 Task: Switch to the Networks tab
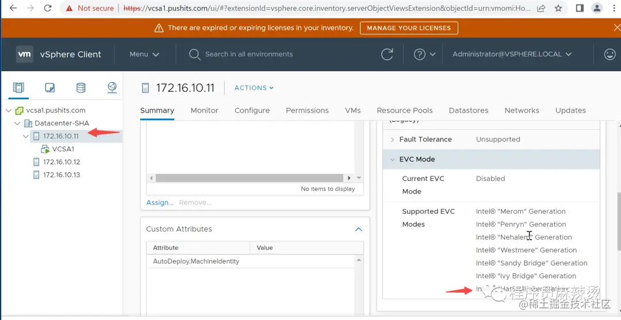(522, 110)
